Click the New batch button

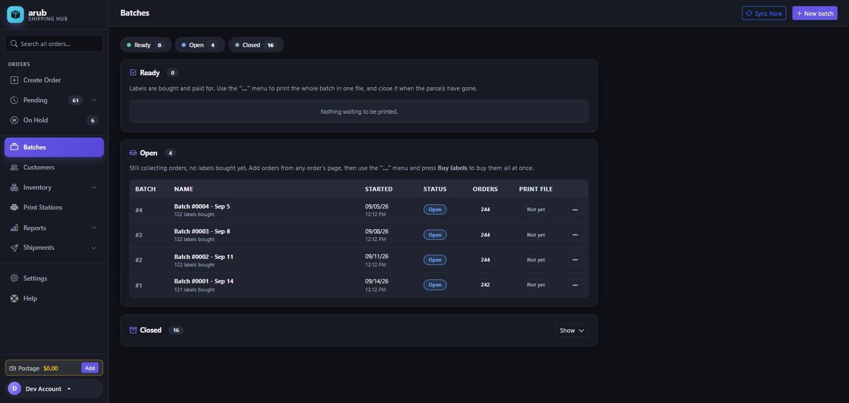tap(815, 14)
